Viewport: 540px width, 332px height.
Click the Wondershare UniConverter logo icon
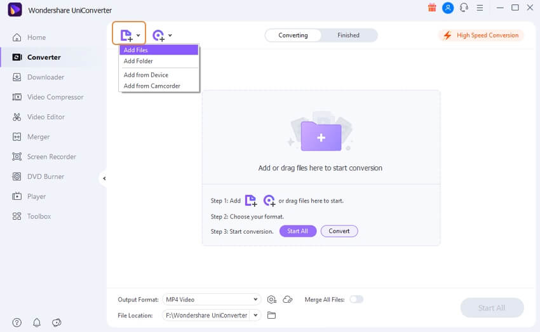(15, 10)
